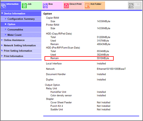The image size is (143, 121).
Task: Click the Information tab cube icon
Action: 3,6
